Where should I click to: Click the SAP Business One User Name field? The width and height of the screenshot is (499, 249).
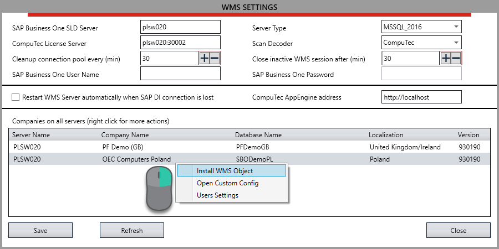click(x=180, y=74)
